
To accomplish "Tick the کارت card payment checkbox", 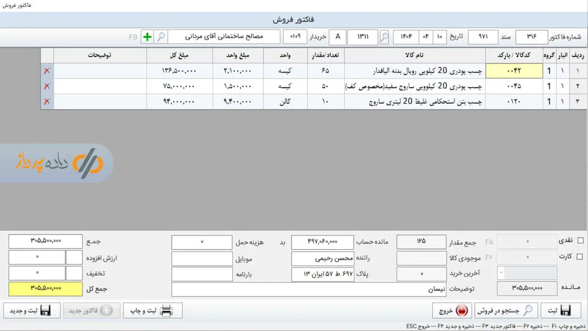I will click(x=580, y=257).
